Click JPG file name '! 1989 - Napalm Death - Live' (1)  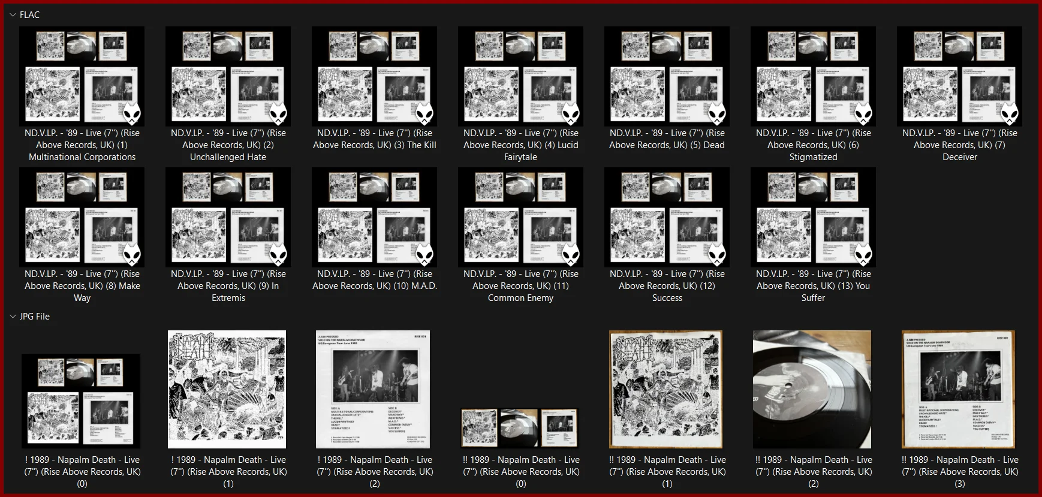pos(228,472)
